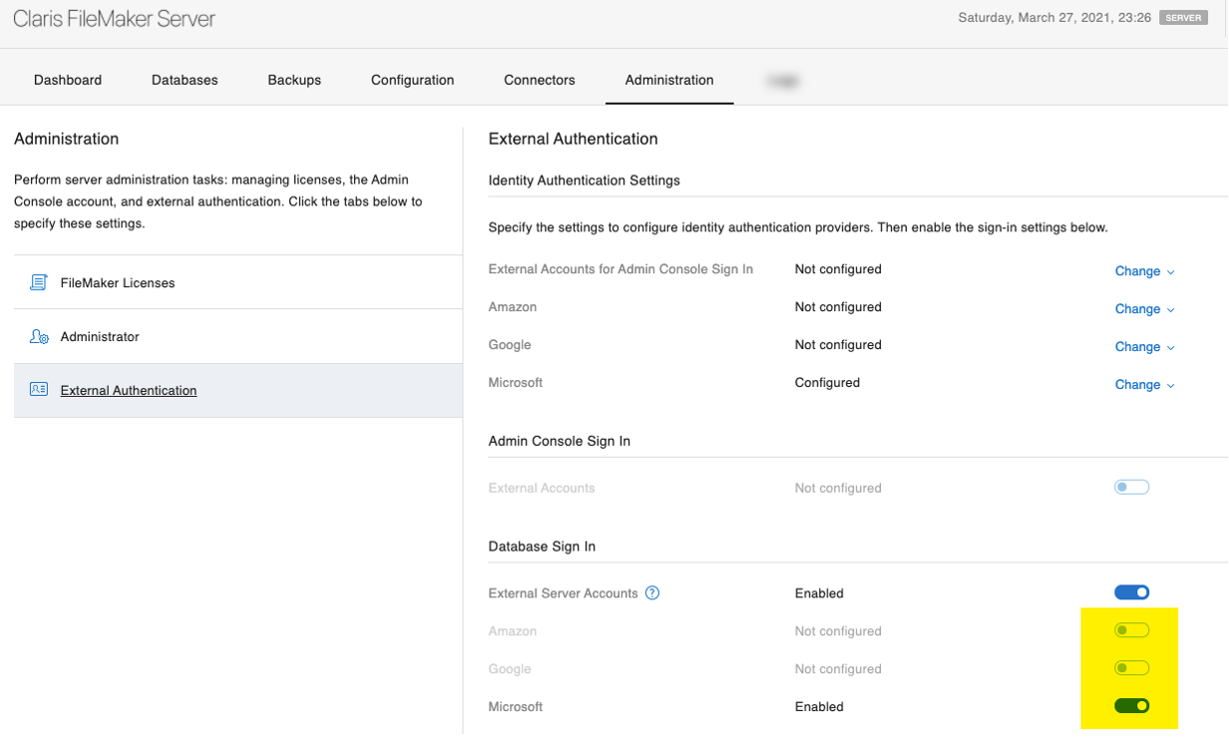
Task: Click the help icon beside External Server Accounts
Action: pyautogui.click(x=652, y=593)
